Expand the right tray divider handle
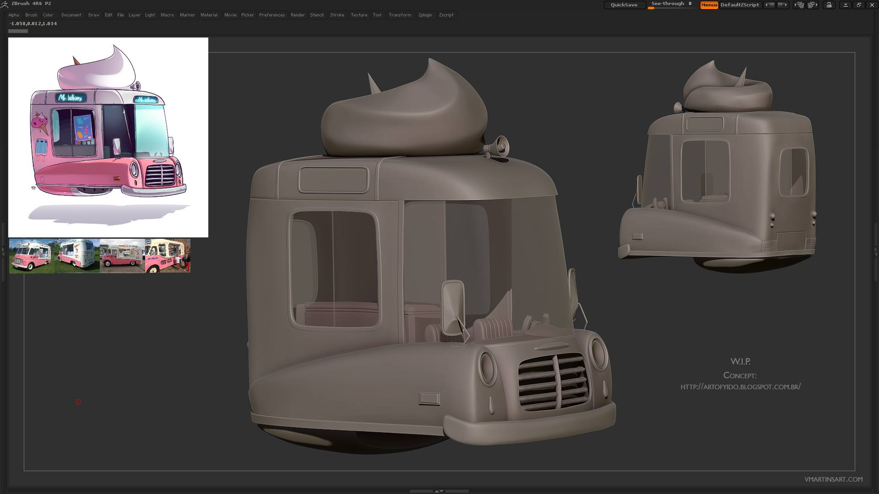Viewport: 879px width, 494px height. click(876, 252)
